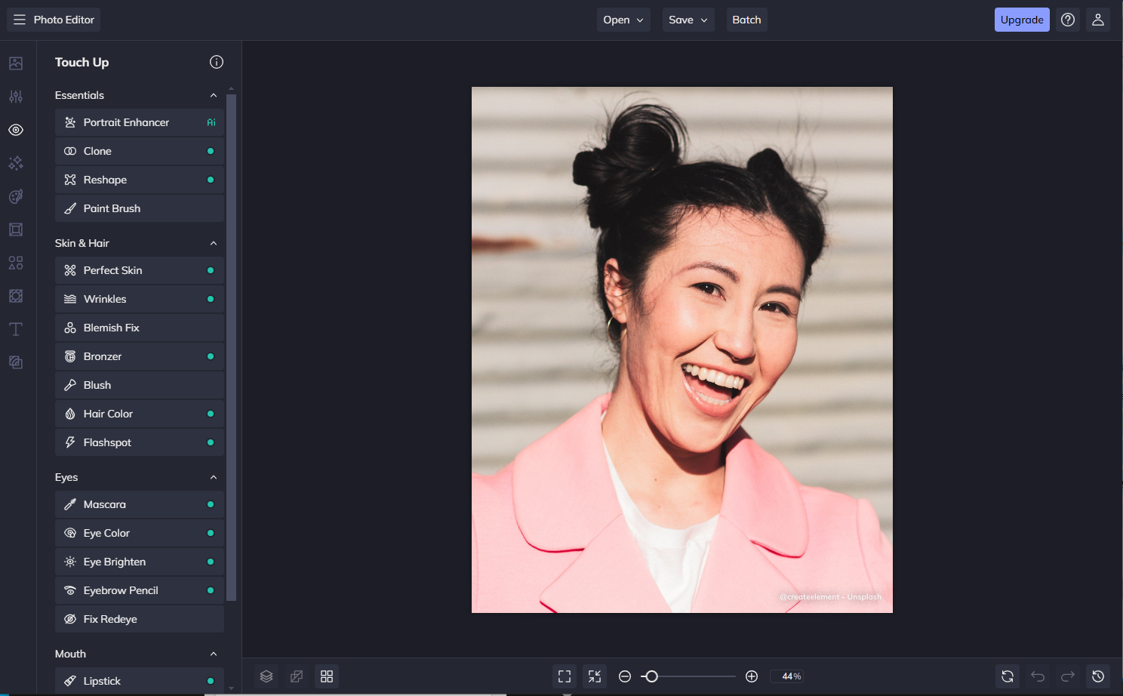Click the Upgrade button
1123x696 pixels.
tap(1022, 20)
